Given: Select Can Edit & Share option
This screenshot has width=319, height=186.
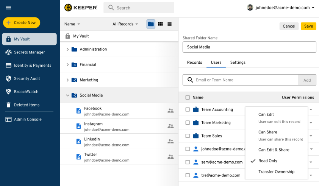Looking at the screenshot, I should coord(276,150).
